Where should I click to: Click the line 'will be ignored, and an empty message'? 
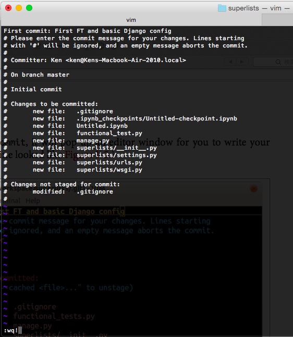pos(126,45)
